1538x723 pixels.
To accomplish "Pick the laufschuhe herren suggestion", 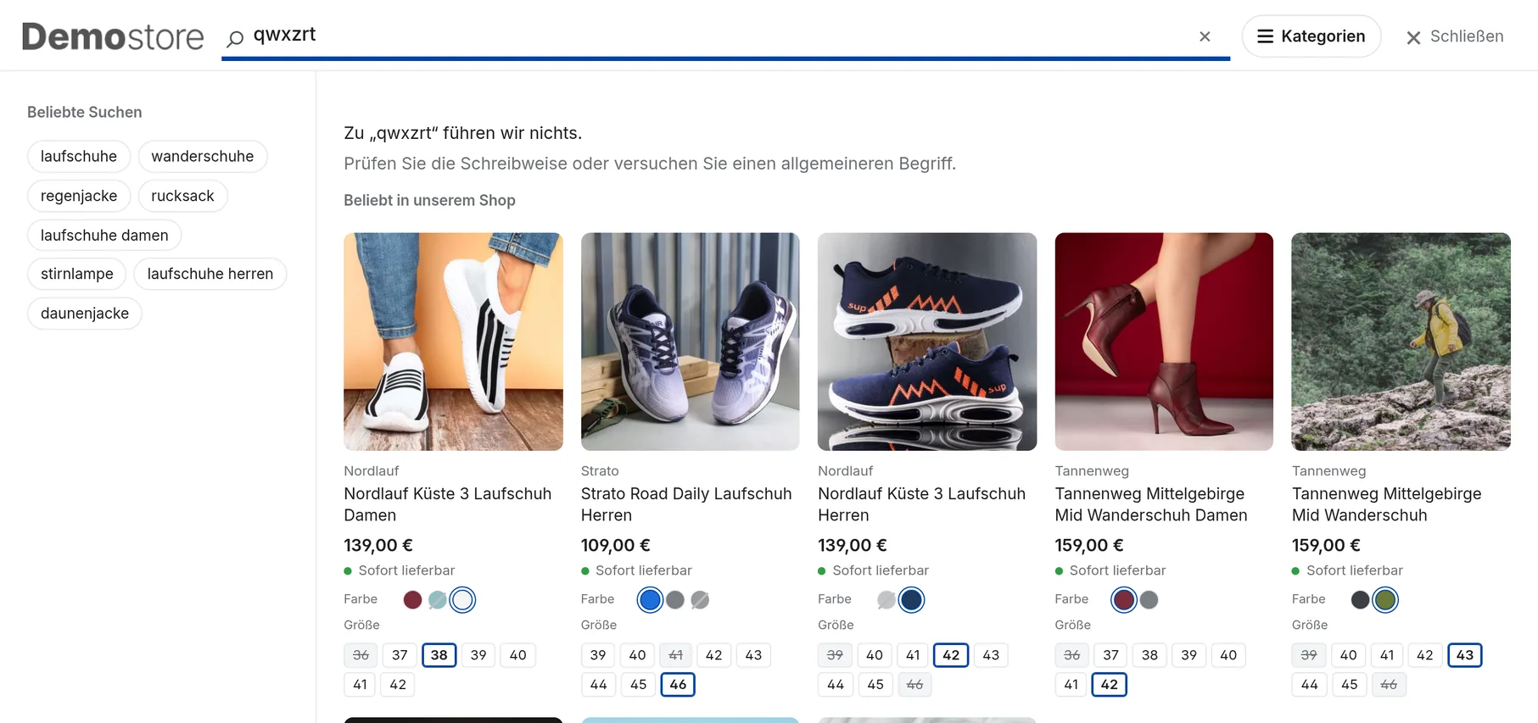I will 210,274.
